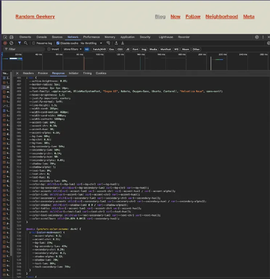Viewport: 270px width, 279px height.
Task: Open the Recorder tab
Action: 184,37
